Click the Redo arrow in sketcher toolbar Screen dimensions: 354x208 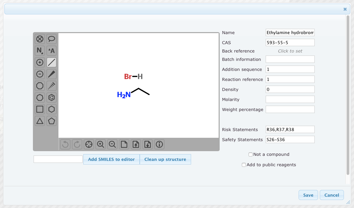[x=77, y=144]
